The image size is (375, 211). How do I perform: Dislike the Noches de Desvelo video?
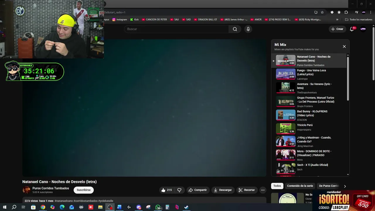pyautogui.click(x=179, y=190)
